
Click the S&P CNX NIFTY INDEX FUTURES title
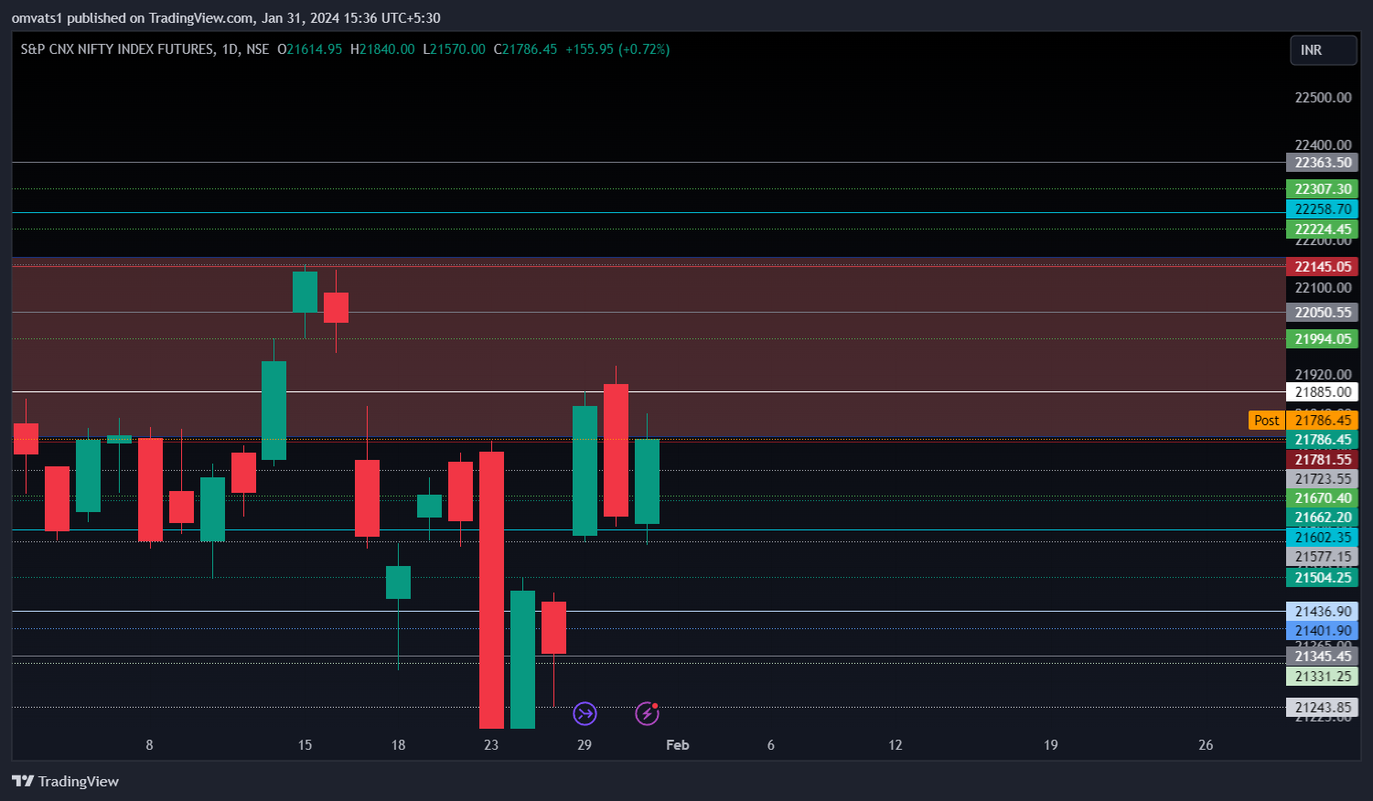pyautogui.click(x=118, y=49)
